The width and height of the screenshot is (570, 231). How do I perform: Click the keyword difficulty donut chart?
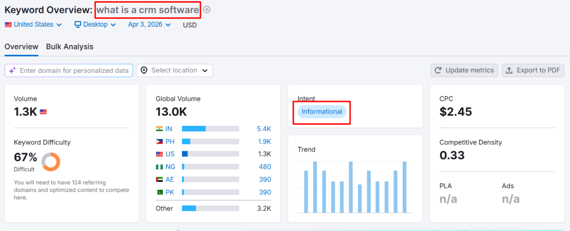(51, 162)
